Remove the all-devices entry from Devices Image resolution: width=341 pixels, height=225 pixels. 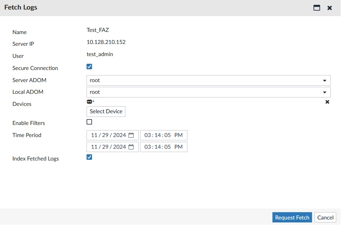tap(327, 102)
